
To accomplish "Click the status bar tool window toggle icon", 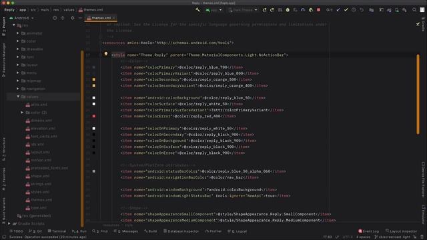I will [4, 237].
